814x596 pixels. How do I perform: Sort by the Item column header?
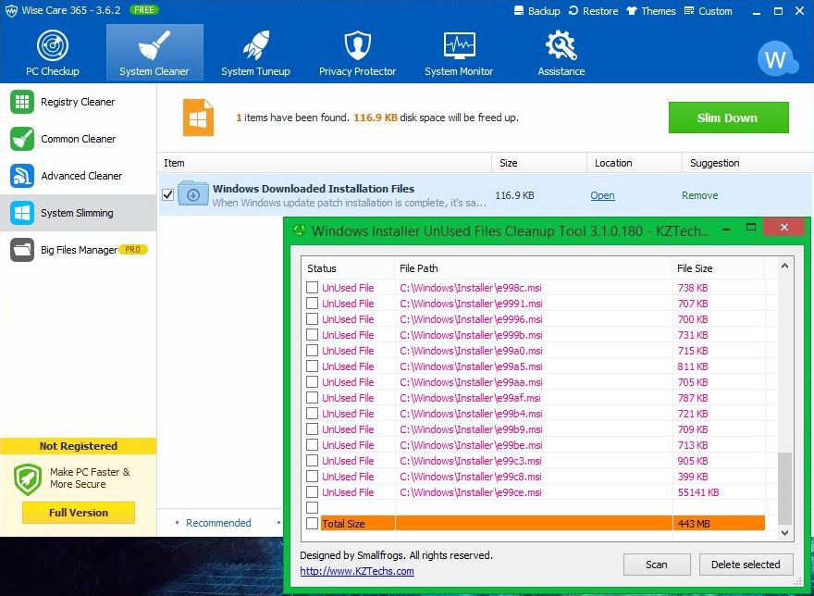coord(324,163)
